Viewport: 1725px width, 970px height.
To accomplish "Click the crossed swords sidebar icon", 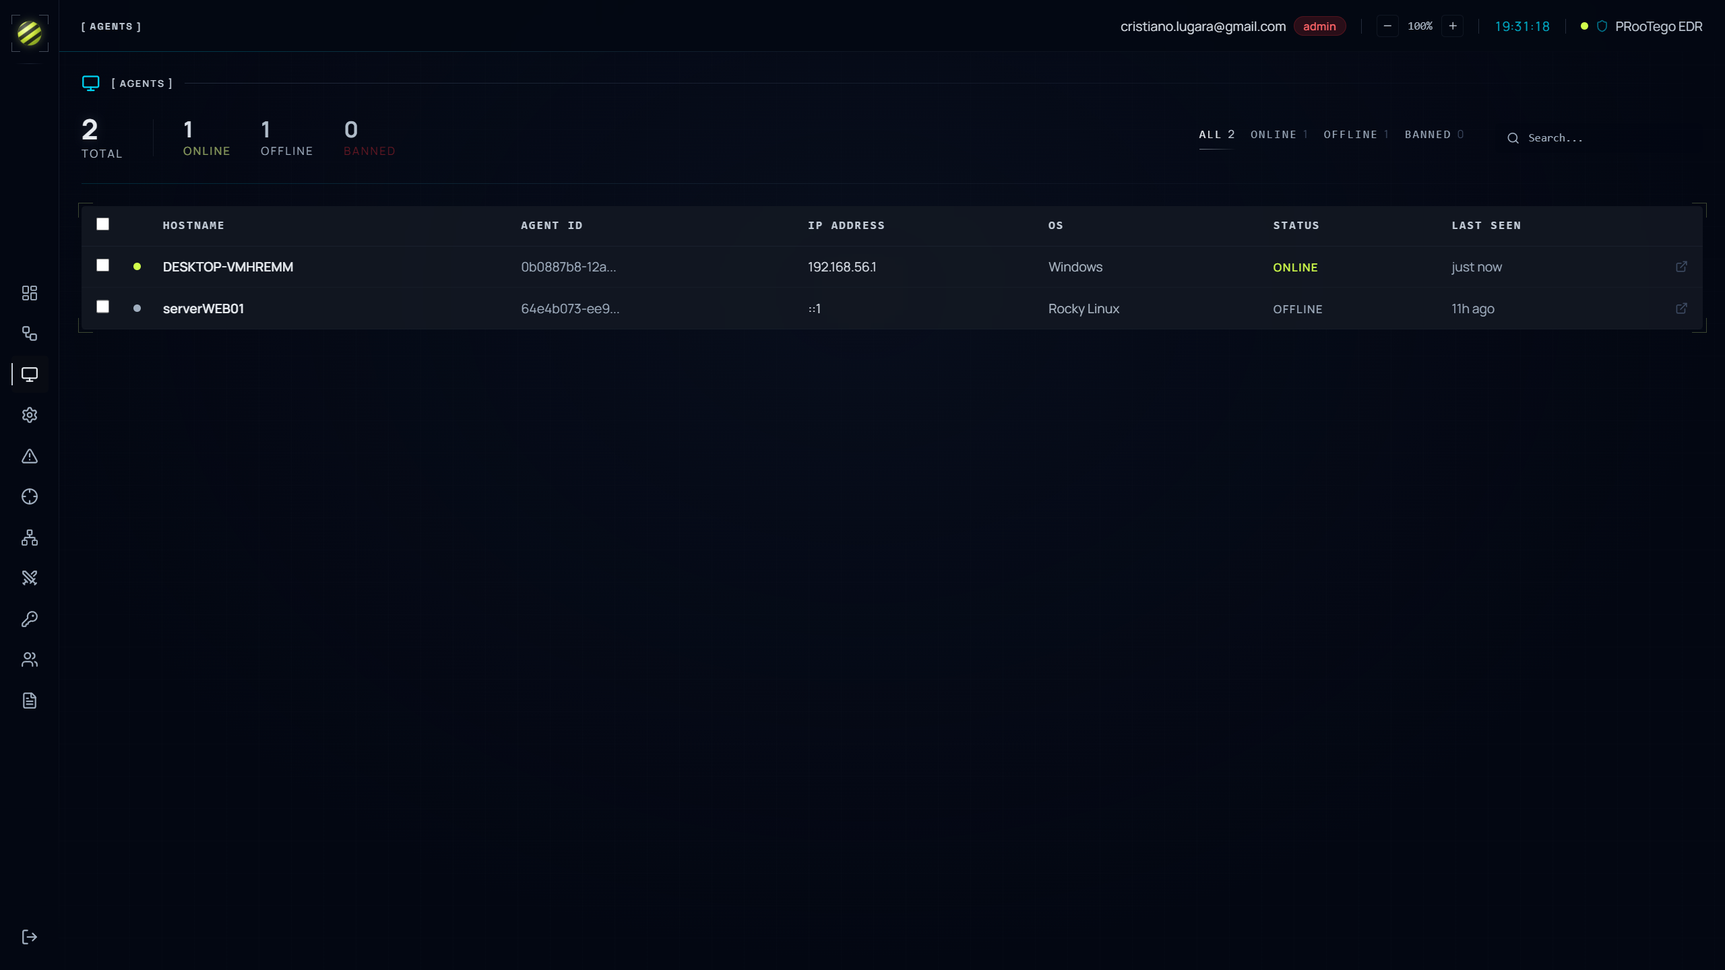I will pos(30,578).
